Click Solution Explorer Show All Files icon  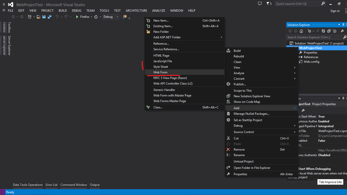click(335, 31)
